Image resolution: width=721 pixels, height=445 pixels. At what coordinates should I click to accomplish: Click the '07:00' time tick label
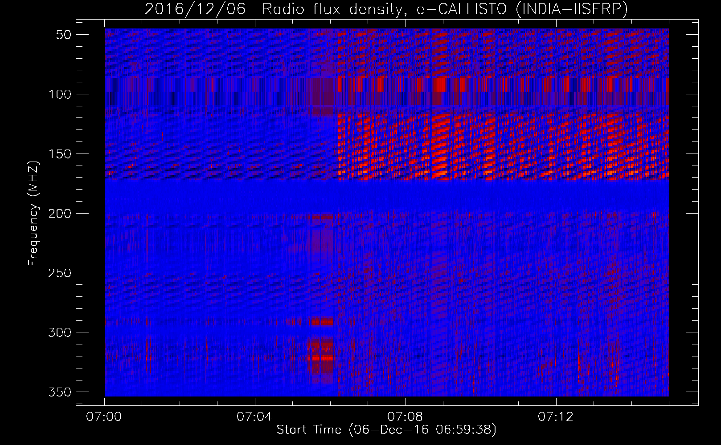coord(104,417)
